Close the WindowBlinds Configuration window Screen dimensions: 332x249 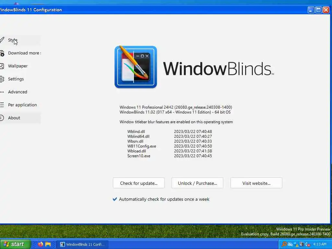point(326,10)
